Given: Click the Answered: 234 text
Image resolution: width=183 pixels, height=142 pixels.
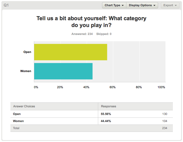Looking at the screenshot, I should [x=82, y=34].
